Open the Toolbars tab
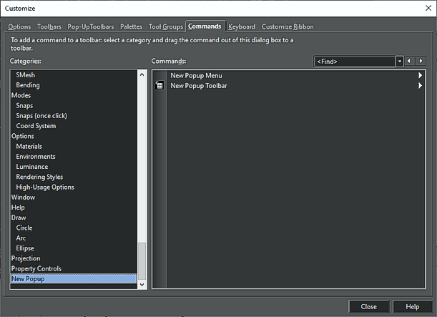The image size is (437, 317). coord(49,26)
